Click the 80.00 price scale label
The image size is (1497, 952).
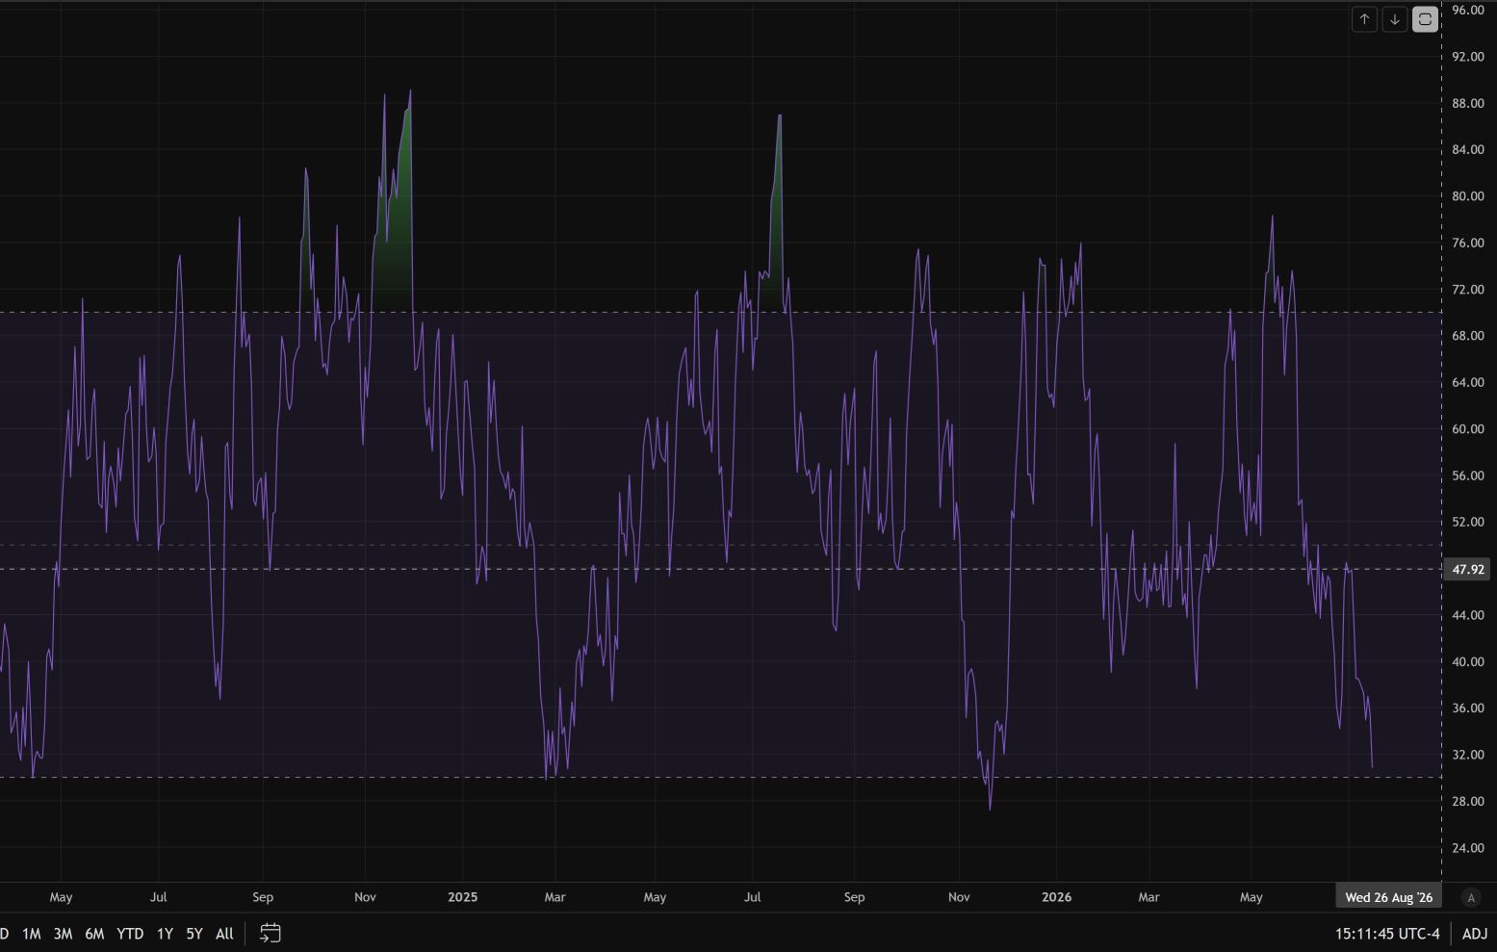[1468, 196]
